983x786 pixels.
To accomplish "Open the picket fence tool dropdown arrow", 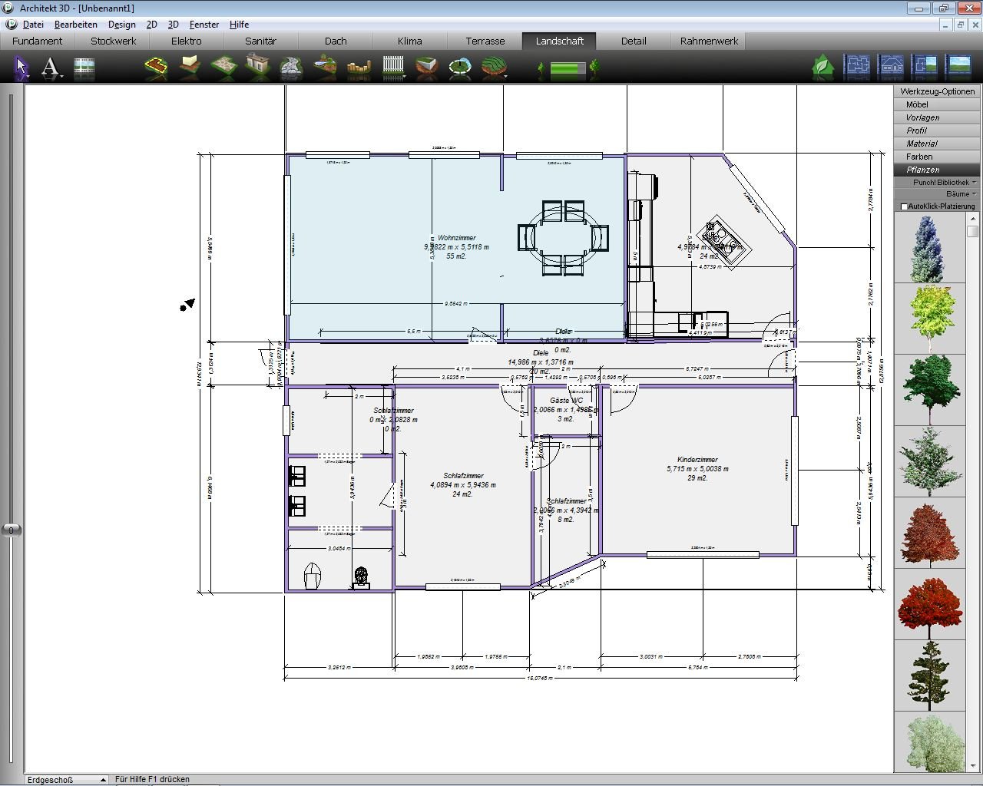I will click(x=405, y=77).
